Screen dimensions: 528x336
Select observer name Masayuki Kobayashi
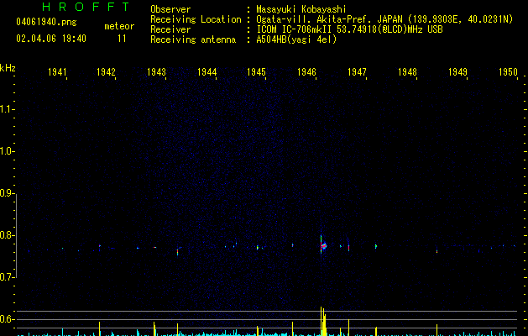click(x=301, y=9)
